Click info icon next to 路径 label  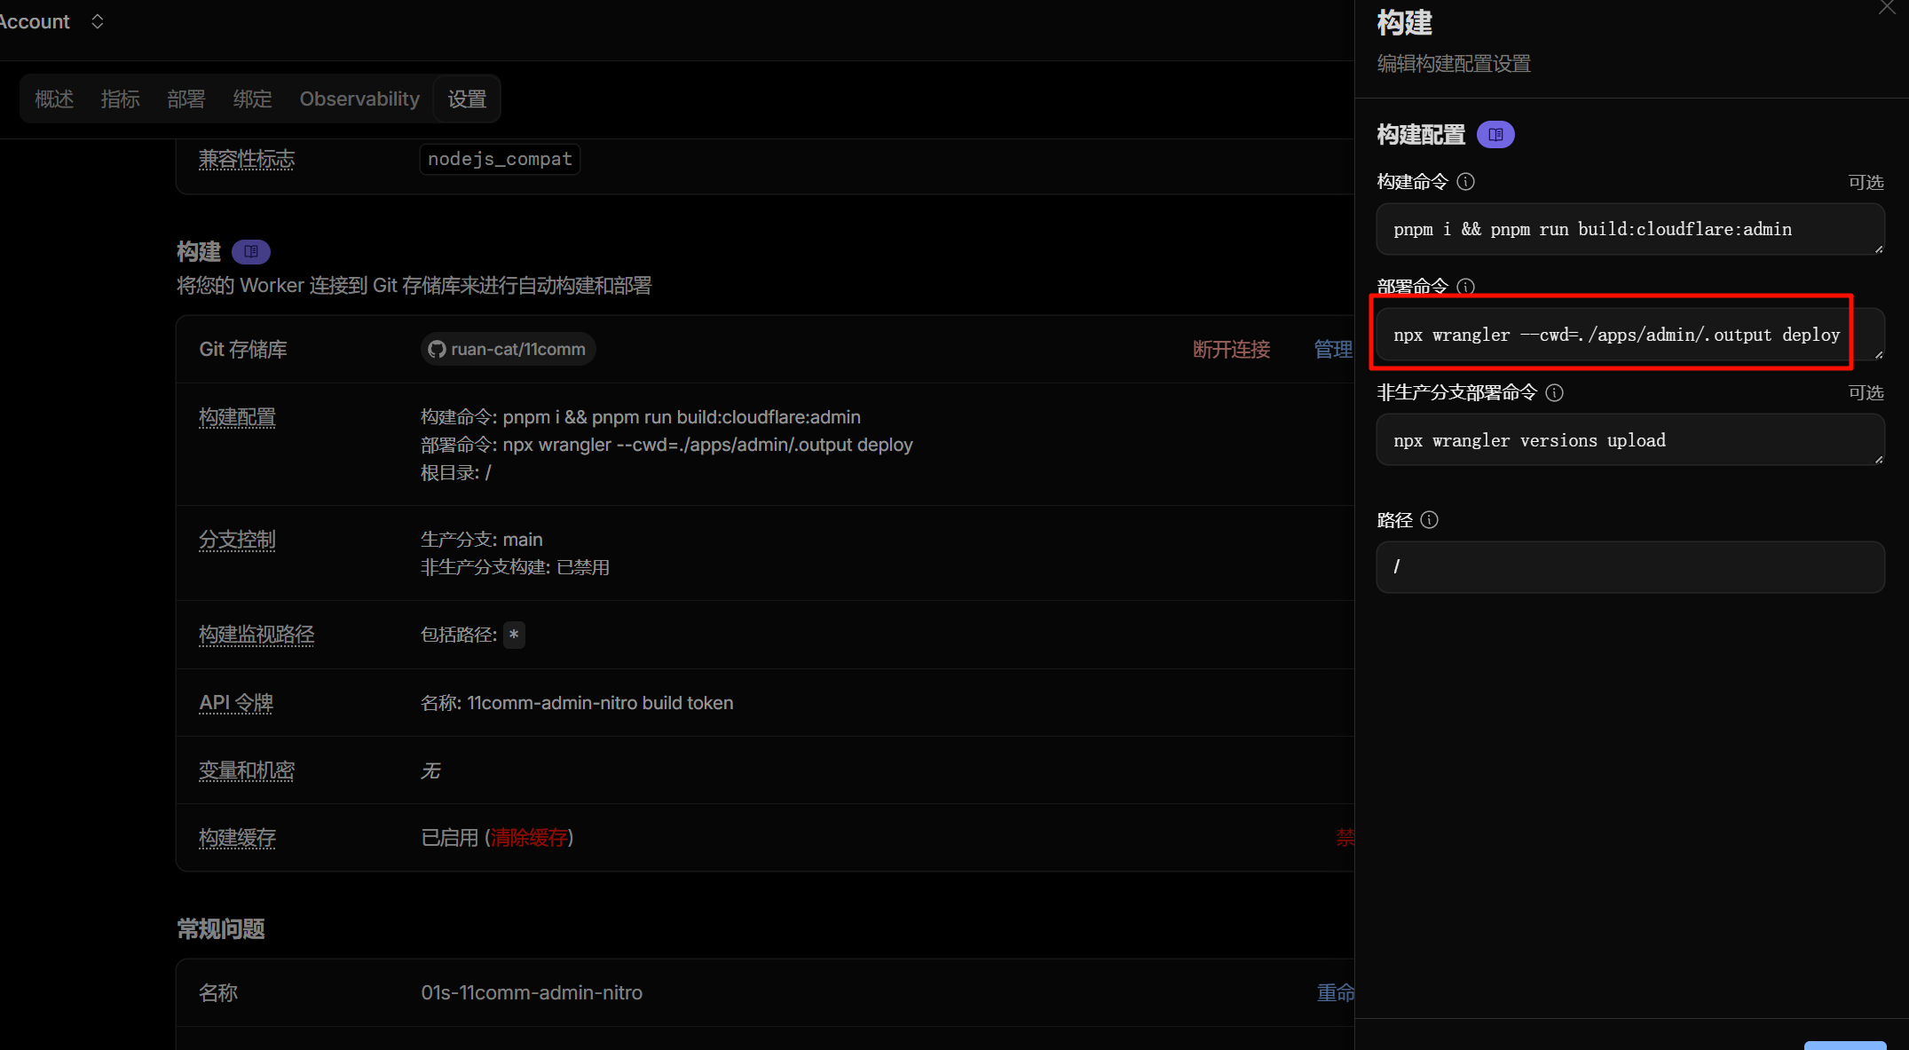(x=1429, y=520)
